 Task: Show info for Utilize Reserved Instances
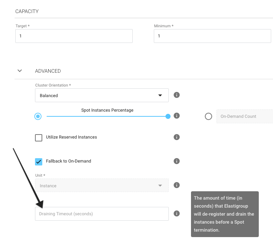point(177,137)
